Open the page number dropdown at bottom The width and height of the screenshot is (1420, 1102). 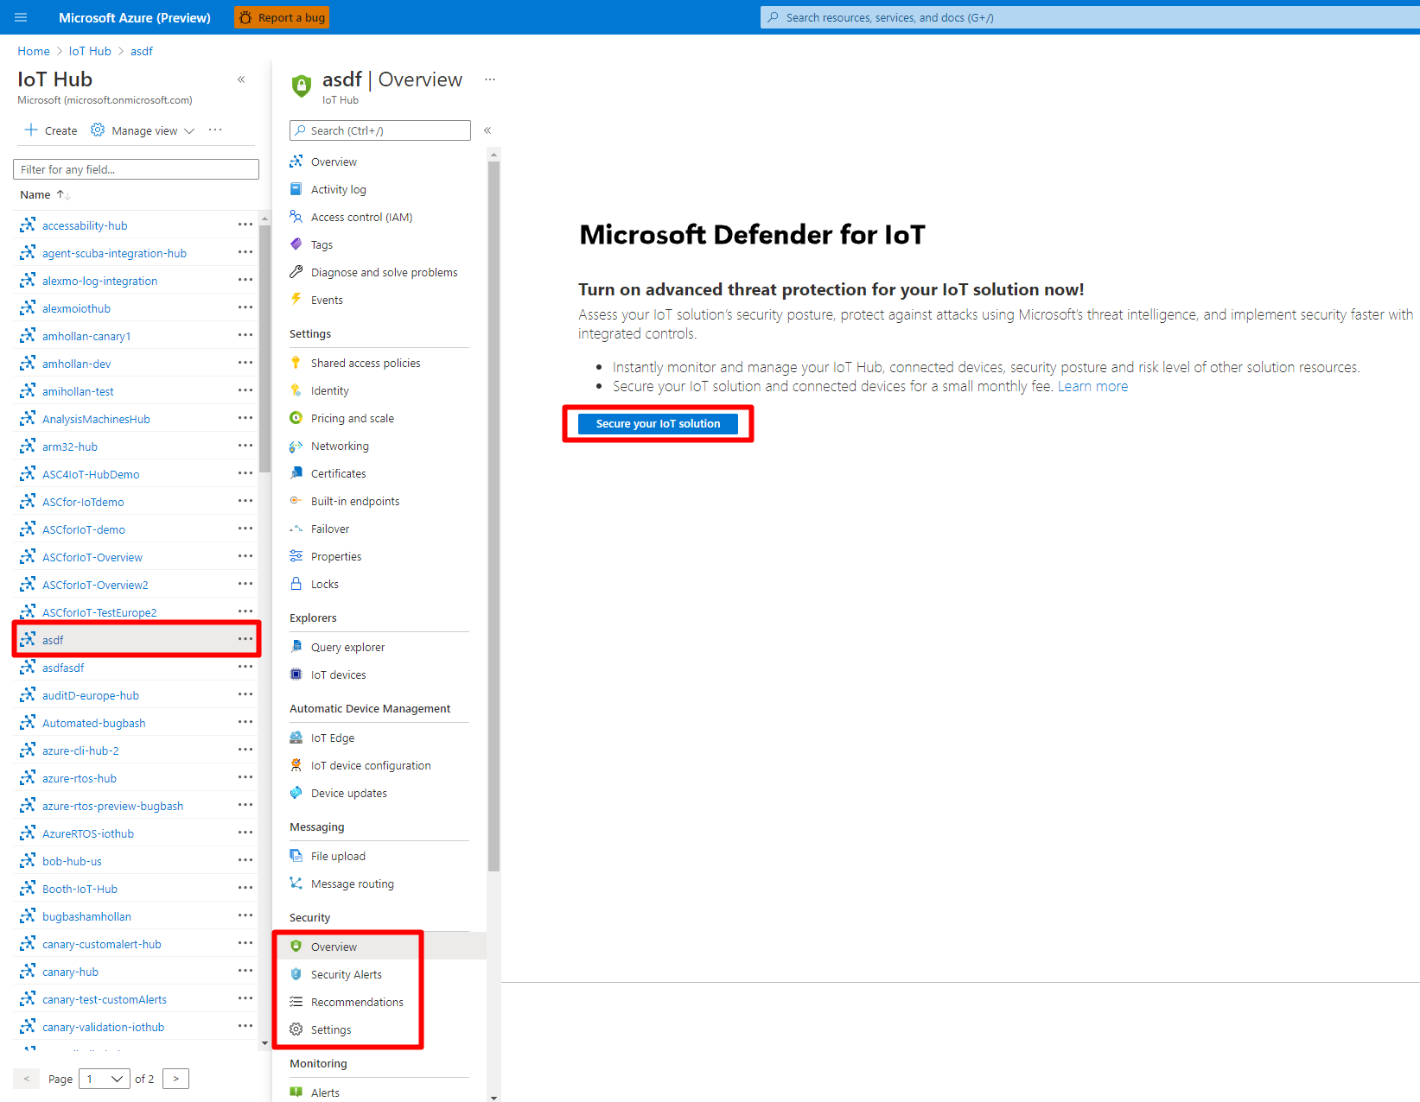104,1079
